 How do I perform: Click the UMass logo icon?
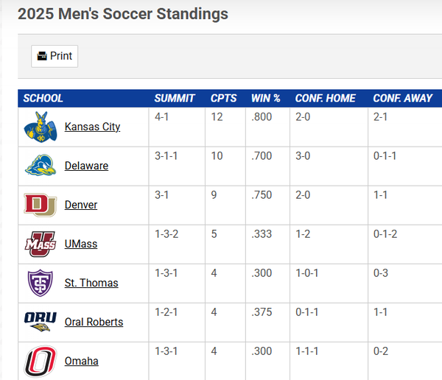[41, 244]
